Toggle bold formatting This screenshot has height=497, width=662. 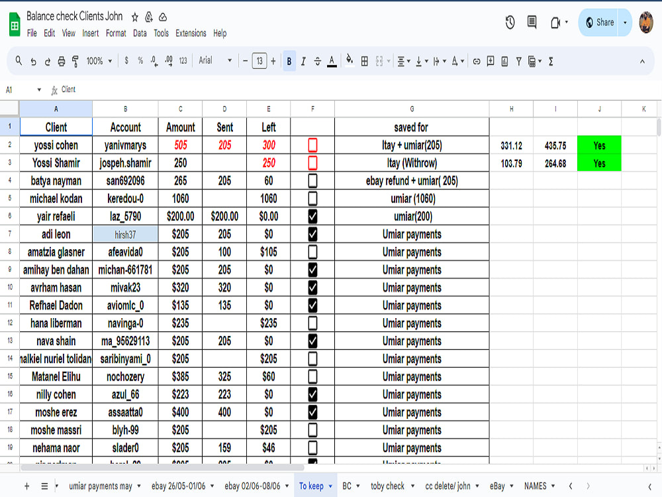[289, 61]
